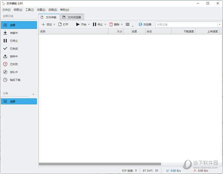Image resolution: width=223 pixels, height=174 pixels.
Task: Select the 做种中 upload filter icon
Action: tap(5, 57)
